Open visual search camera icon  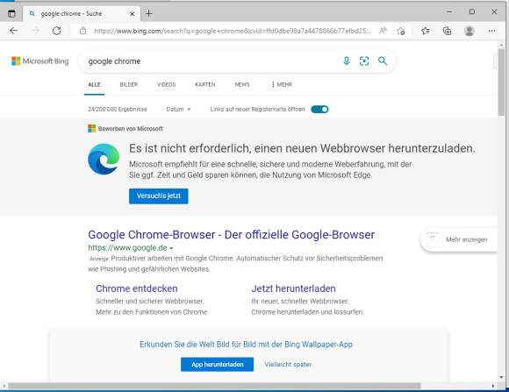pos(364,61)
